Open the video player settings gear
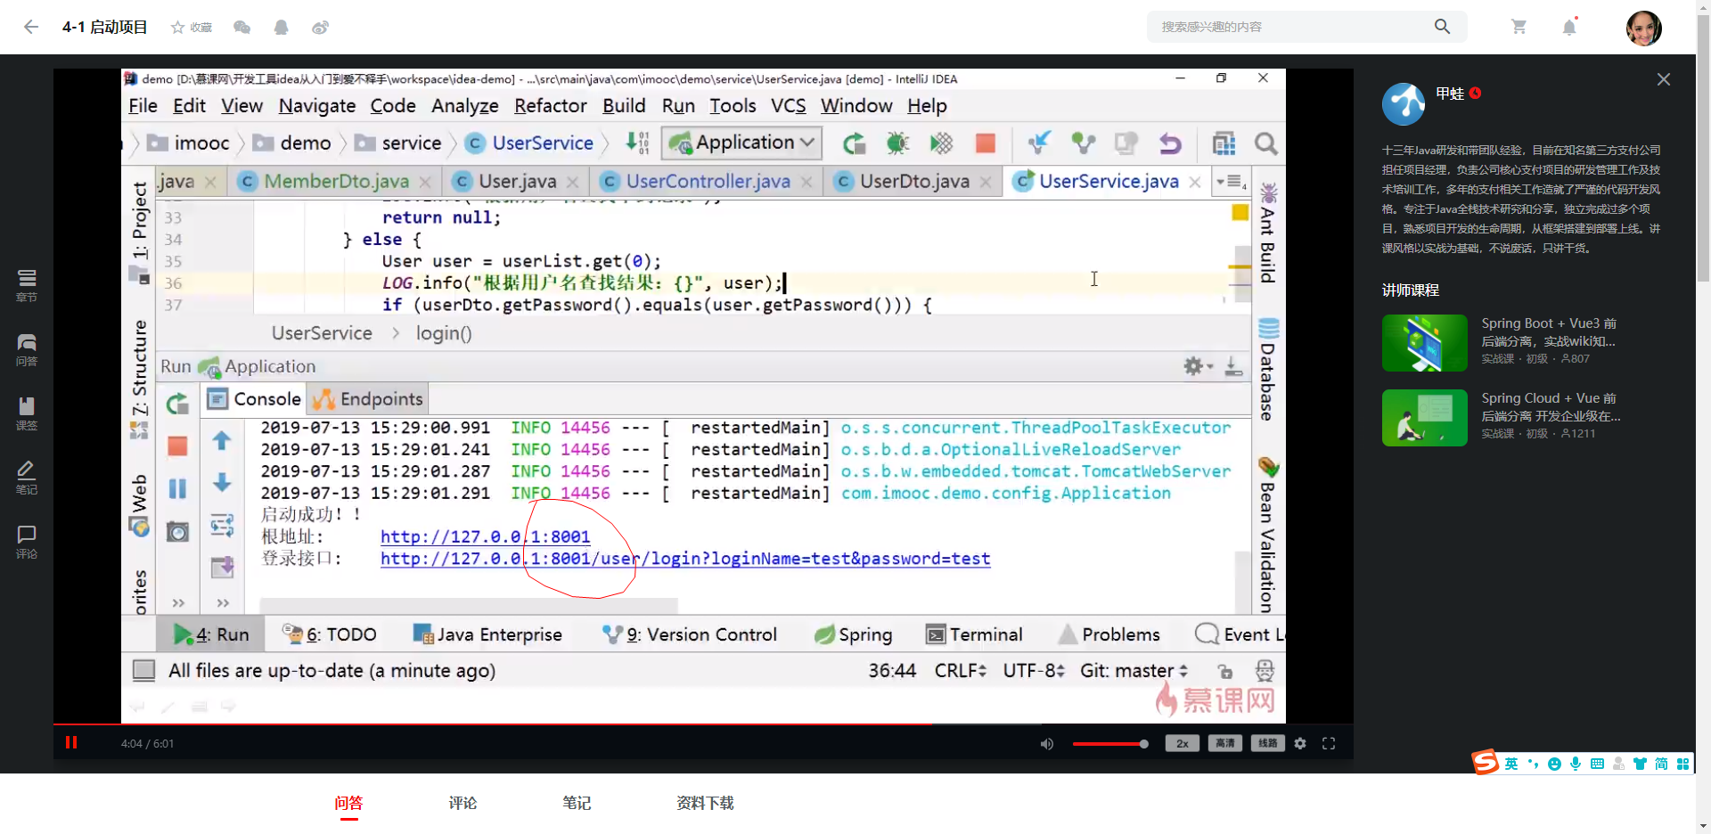This screenshot has height=834, width=1711. click(x=1300, y=743)
